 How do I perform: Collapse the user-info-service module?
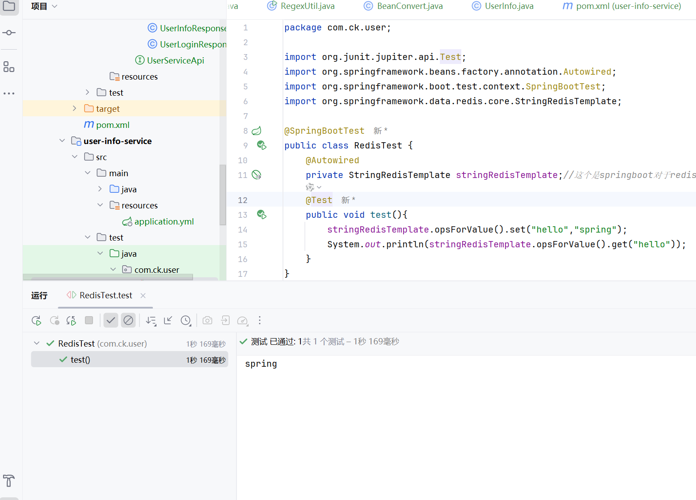(62, 141)
